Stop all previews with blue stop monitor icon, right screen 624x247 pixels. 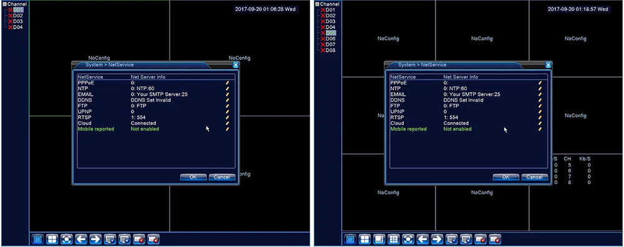pos(466,239)
